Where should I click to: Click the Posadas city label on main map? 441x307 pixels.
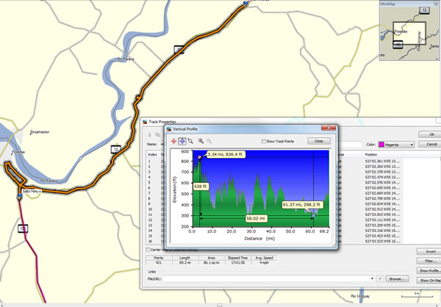[x=18, y=152]
